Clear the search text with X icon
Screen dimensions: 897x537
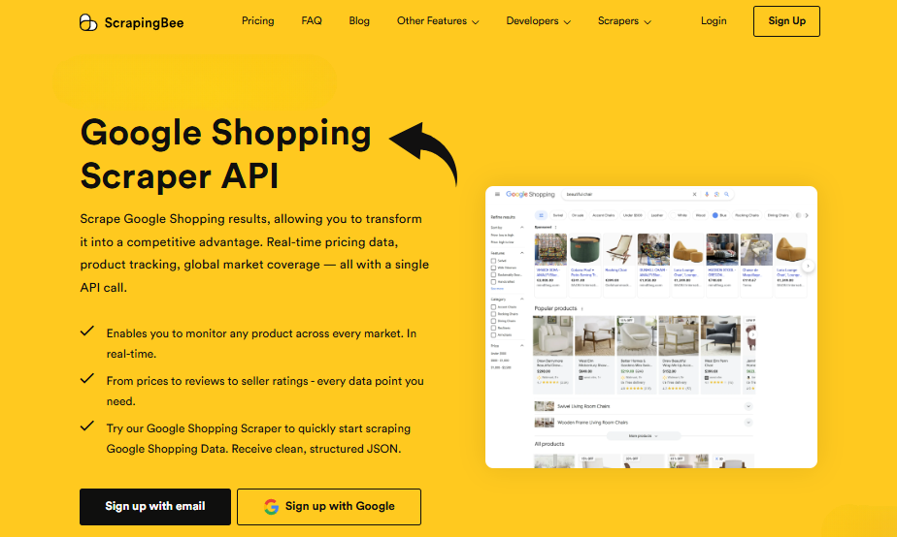[694, 195]
